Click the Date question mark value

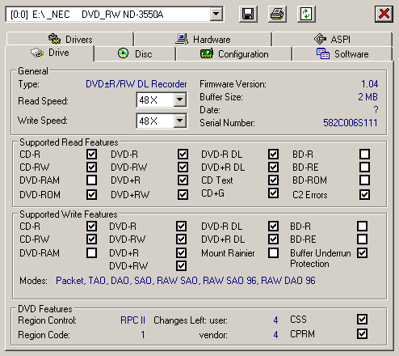[x=376, y=110]
